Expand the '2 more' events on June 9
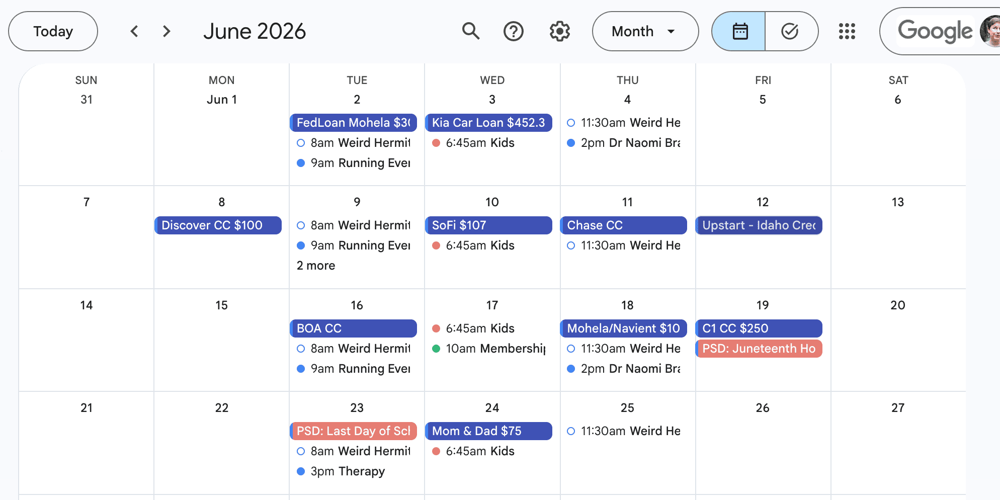The height and width of the screenshot is (500, 1000). pos(316,266)
